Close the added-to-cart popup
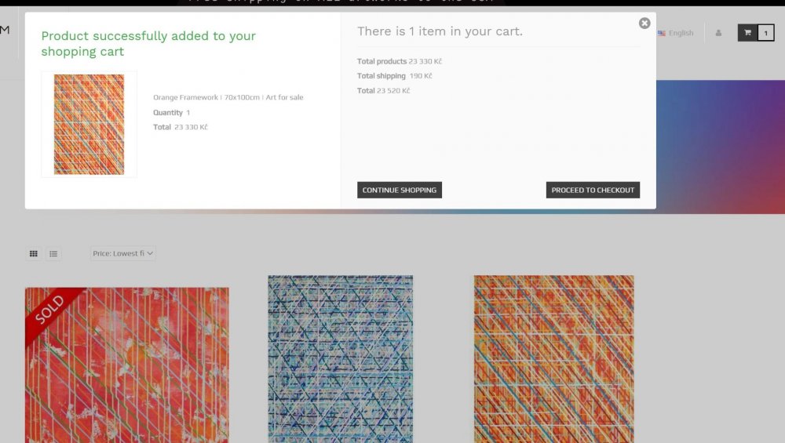 coord(644,24)
